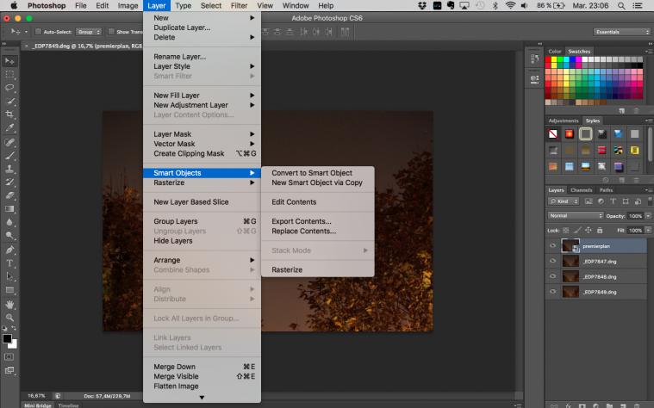Pick the yellow swatch in the top row
The image size is (654, 408).
554,59
